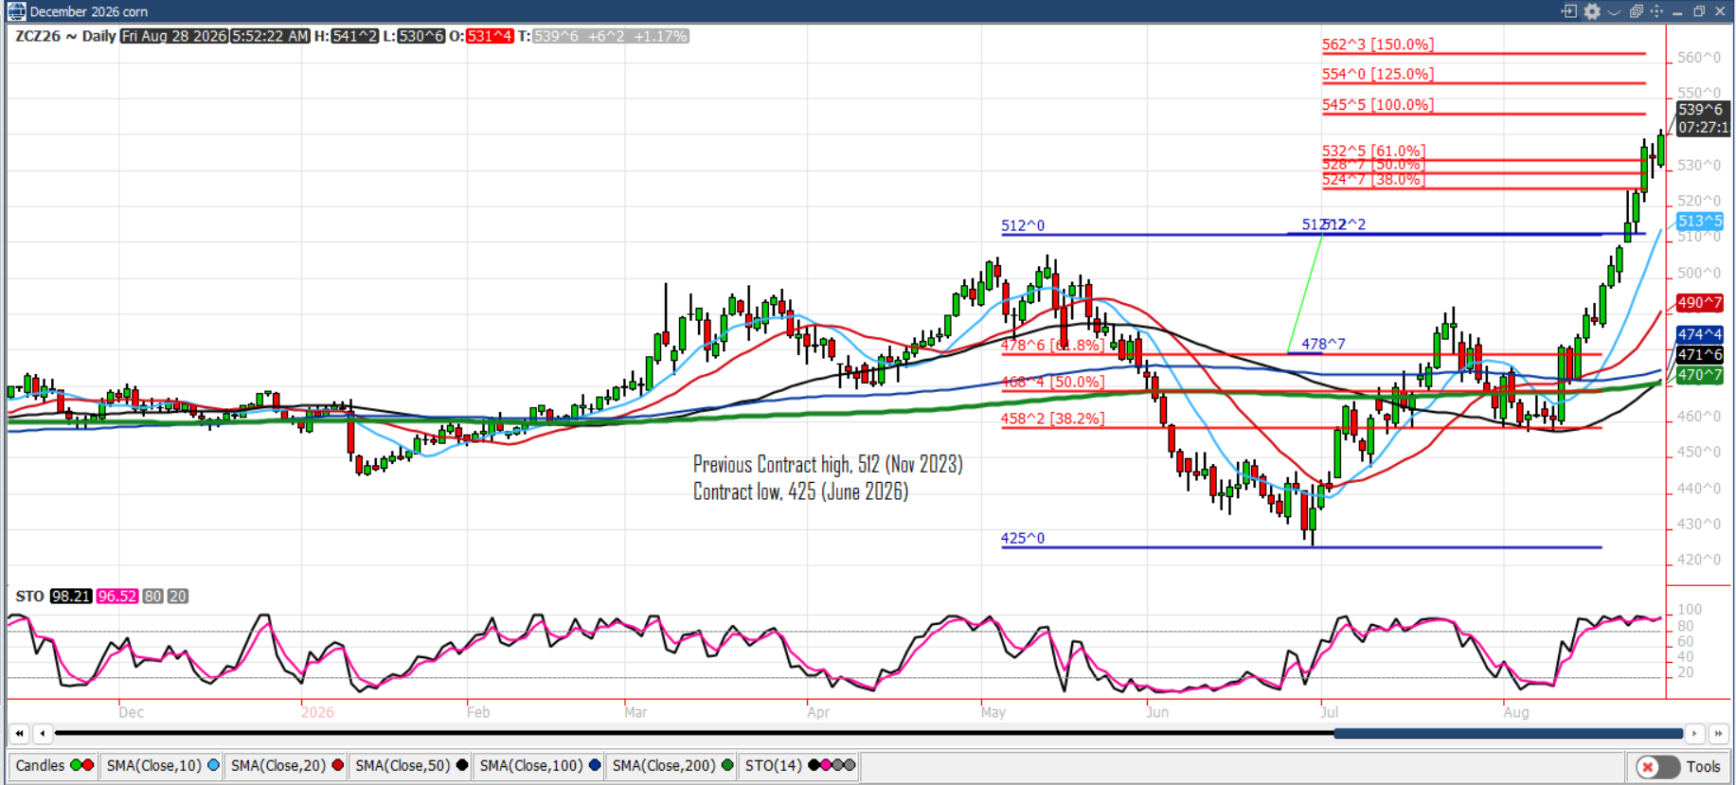Click the crosshair move icon in the title bar

click(x=1656, y=11)
